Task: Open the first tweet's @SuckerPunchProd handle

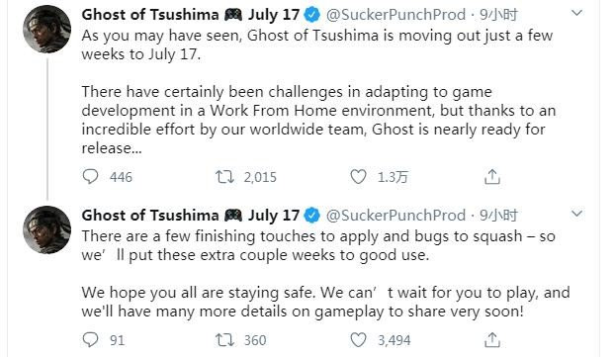Action: click(395, 15)
